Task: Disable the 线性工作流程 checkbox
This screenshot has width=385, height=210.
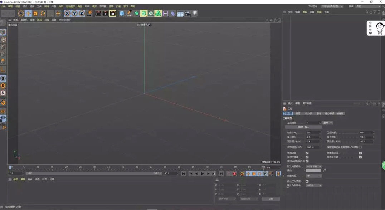Action: [307, 181]
